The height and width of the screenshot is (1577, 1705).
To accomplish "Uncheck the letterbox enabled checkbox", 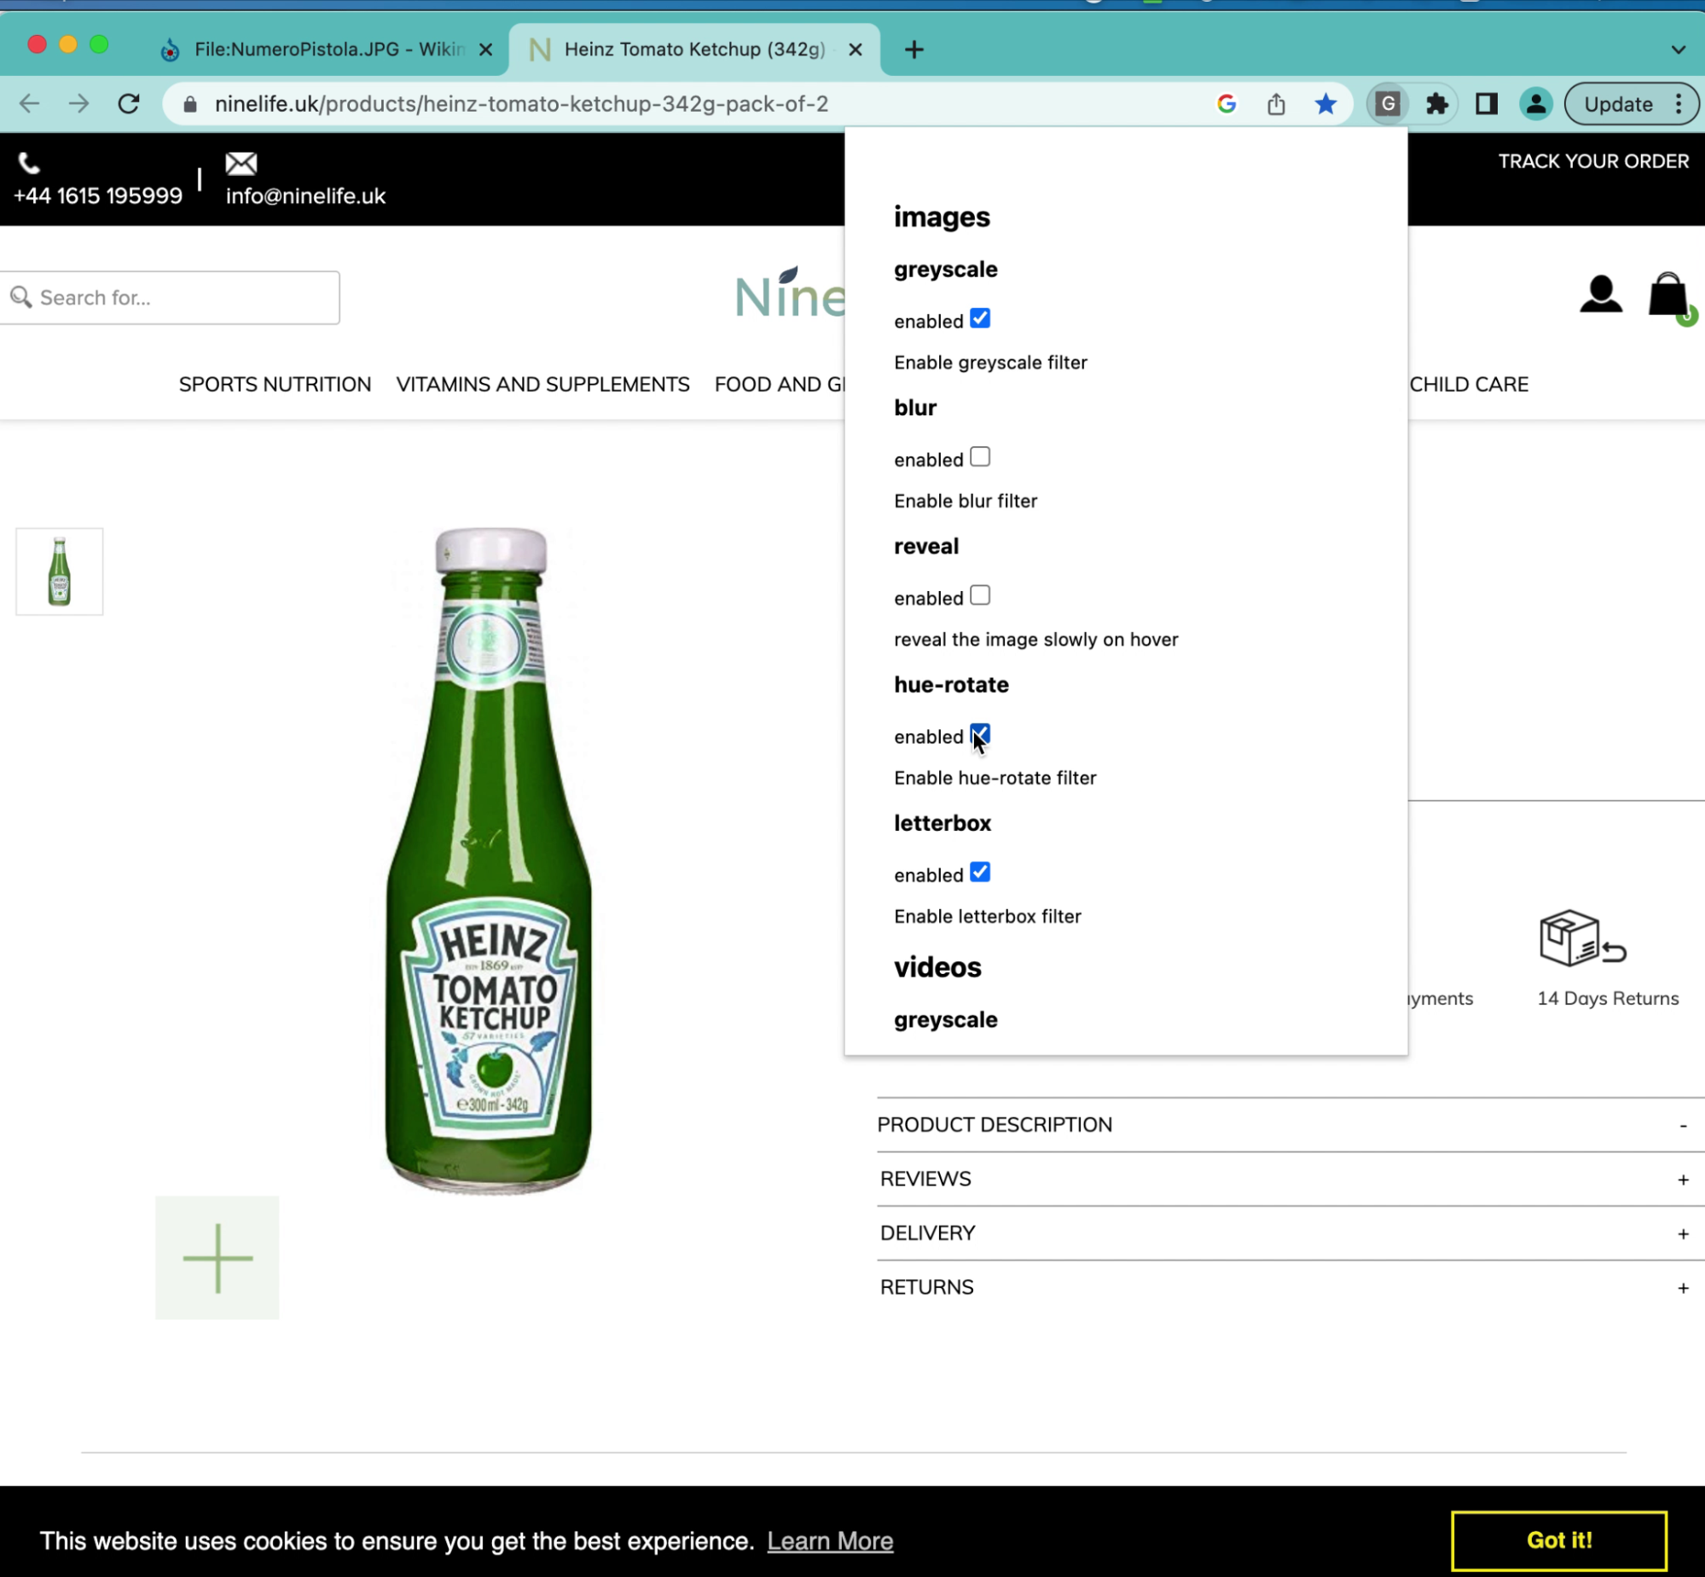I will coord(980,873).
